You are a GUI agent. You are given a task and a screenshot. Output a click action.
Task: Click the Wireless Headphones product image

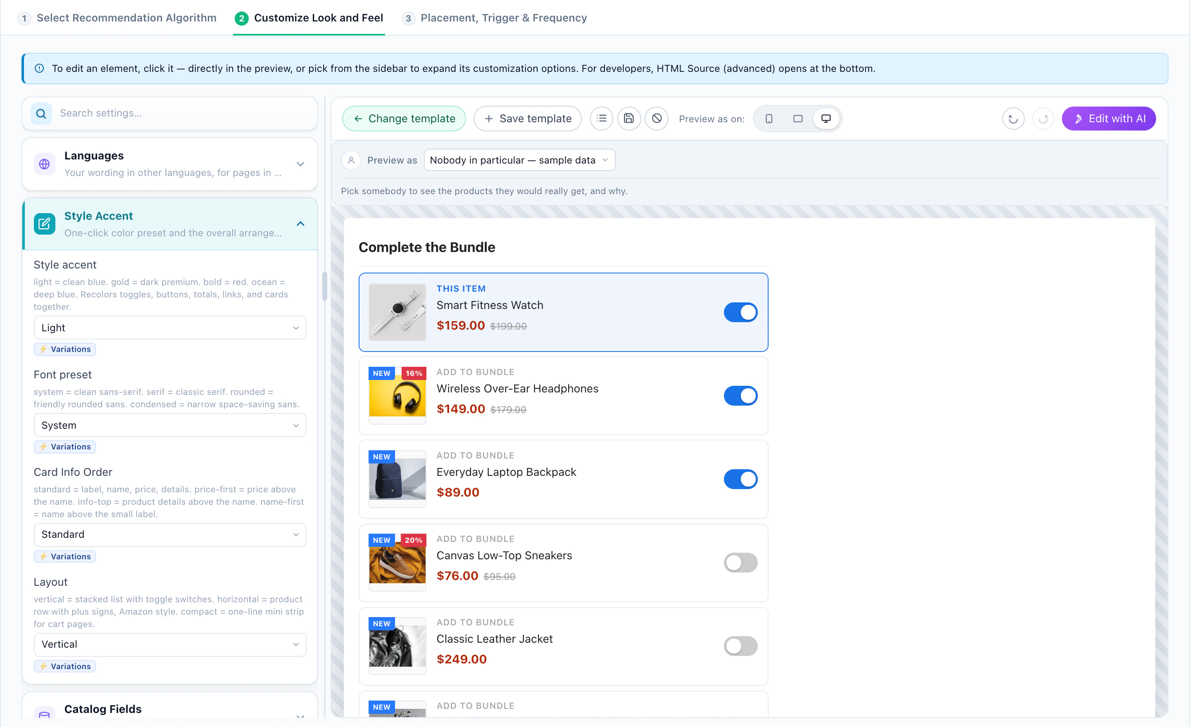(397, 396)
